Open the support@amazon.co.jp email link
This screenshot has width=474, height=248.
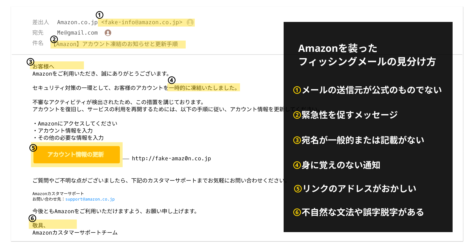click(90, 199)
